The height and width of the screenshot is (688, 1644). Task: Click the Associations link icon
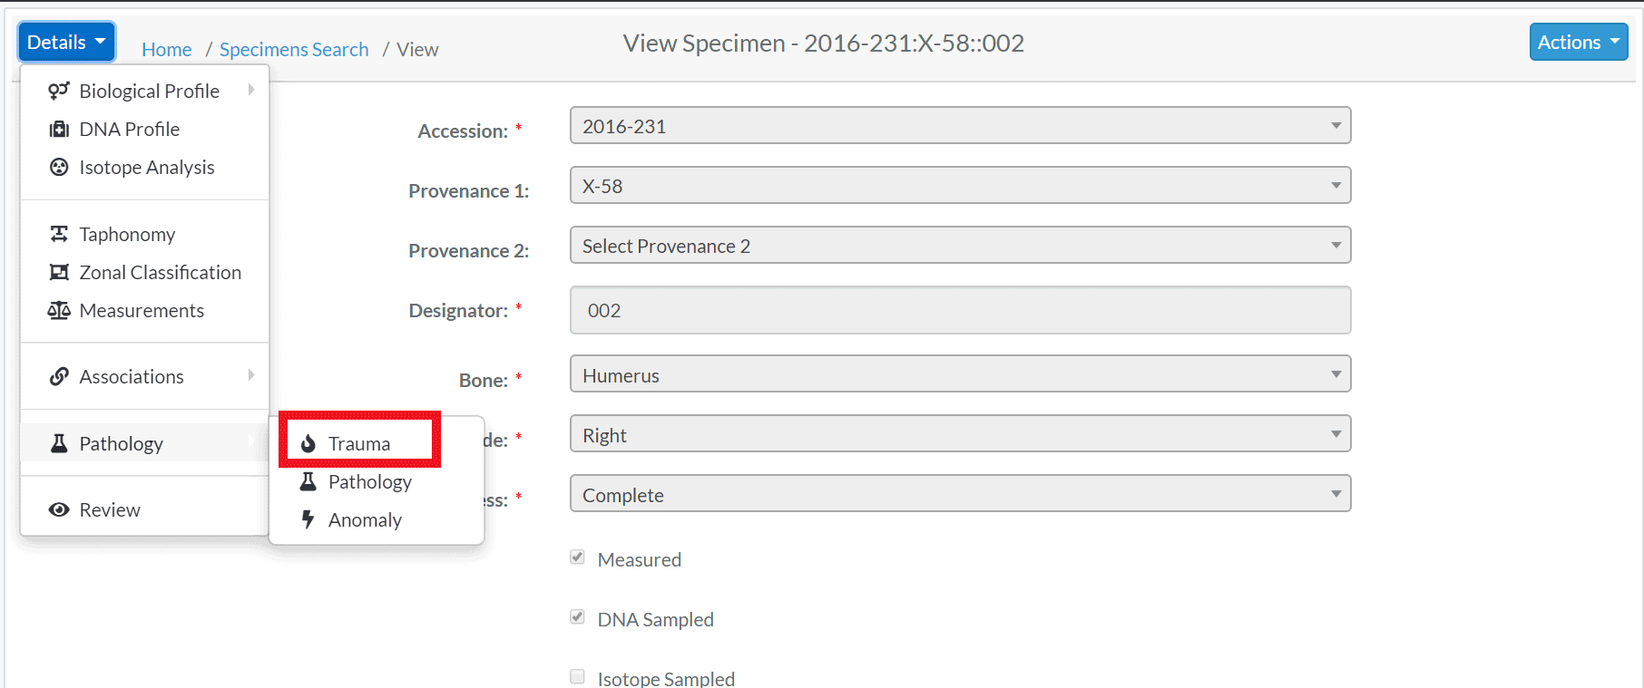click(59, 376)
